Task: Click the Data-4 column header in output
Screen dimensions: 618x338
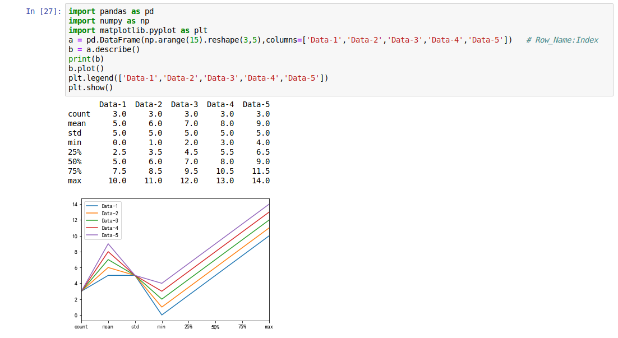Action: coord(220,104)
